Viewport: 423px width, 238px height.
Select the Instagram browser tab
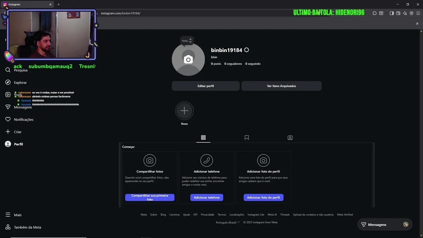pyautogui.click(x=28, y=4)
